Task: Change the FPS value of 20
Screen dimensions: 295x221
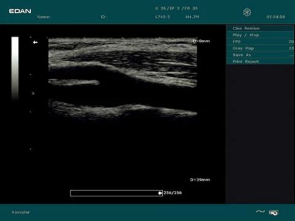Action: (260, 42)
